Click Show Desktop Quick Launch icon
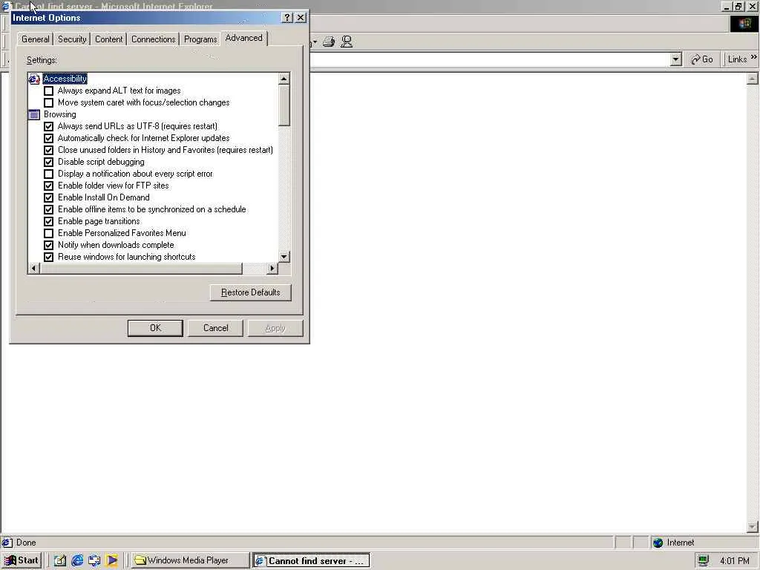 94,561
